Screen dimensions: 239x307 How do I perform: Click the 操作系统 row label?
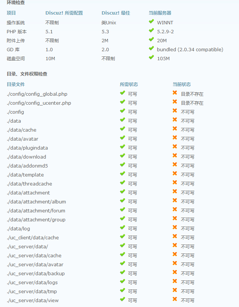(x=16, y=23)
